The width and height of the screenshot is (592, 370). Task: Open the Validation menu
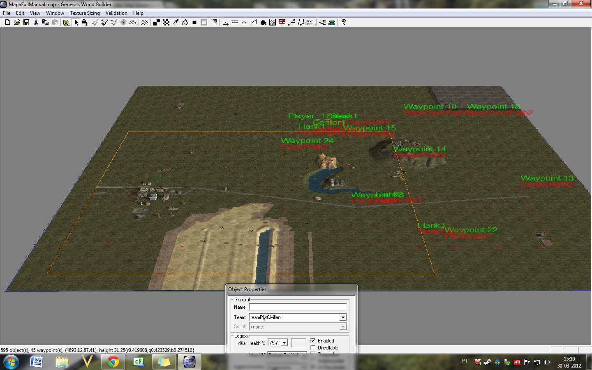tap(116, 13)
